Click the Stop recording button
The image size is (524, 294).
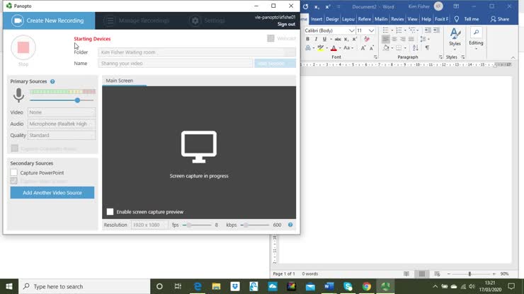click(x=23, y=47)
